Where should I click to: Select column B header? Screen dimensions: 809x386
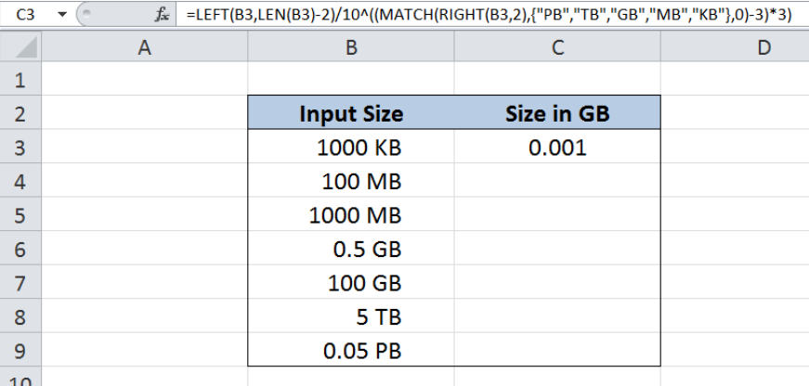351,47
